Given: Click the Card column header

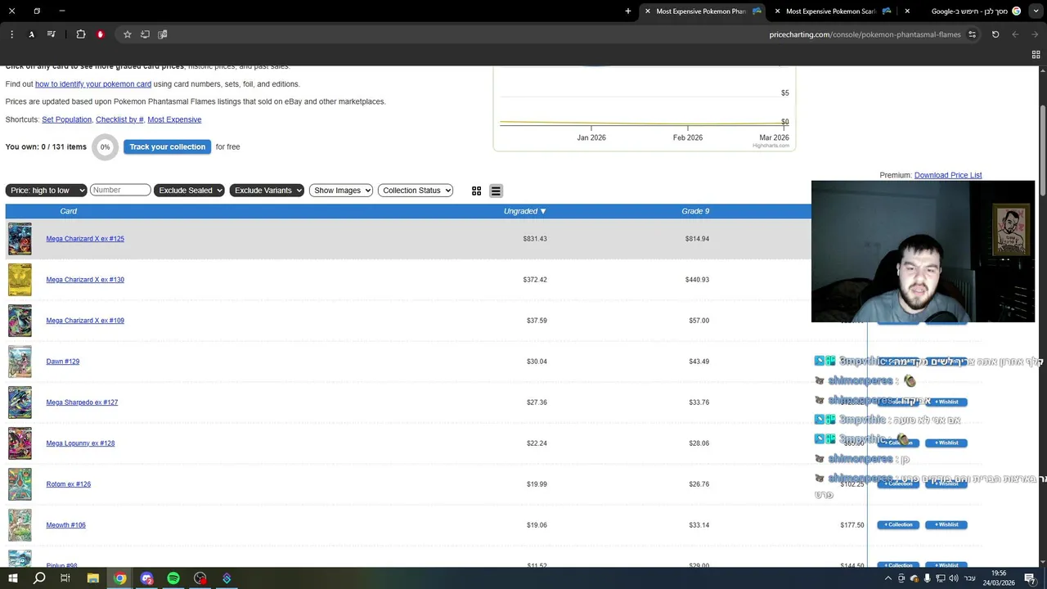Looking at the screenshot, I should coord(69,211).
